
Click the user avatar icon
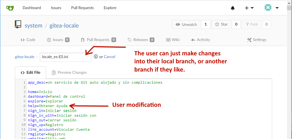[x=268, y=8]
